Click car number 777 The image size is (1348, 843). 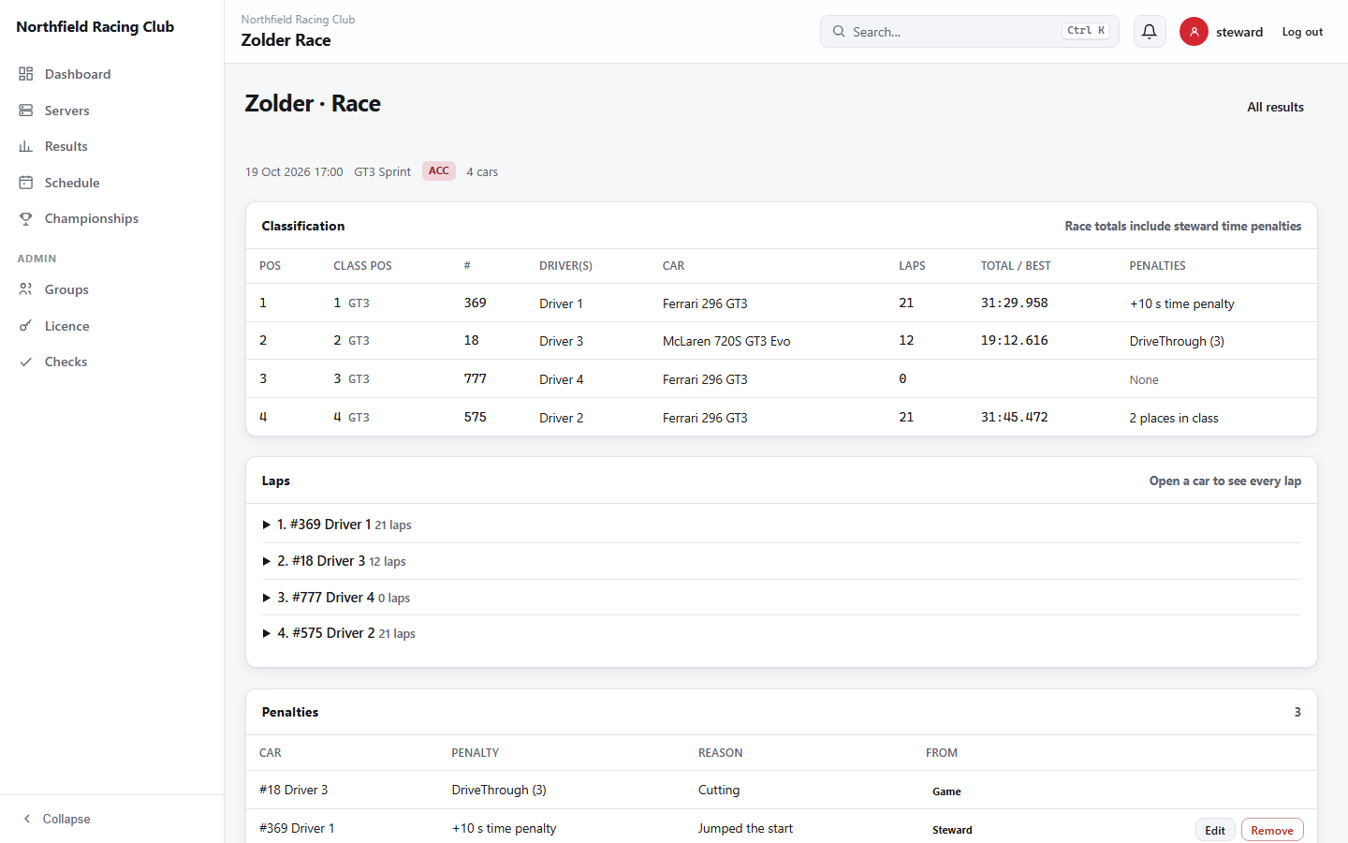click(476, 378)
